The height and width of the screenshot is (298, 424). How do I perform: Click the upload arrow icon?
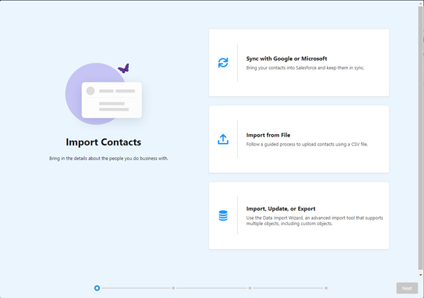(x=223, y=139)
